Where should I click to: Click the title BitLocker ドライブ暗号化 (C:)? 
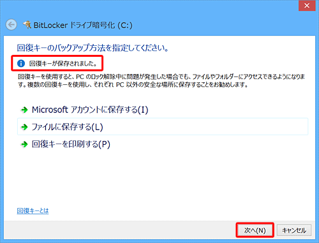(x=83, y=25)
